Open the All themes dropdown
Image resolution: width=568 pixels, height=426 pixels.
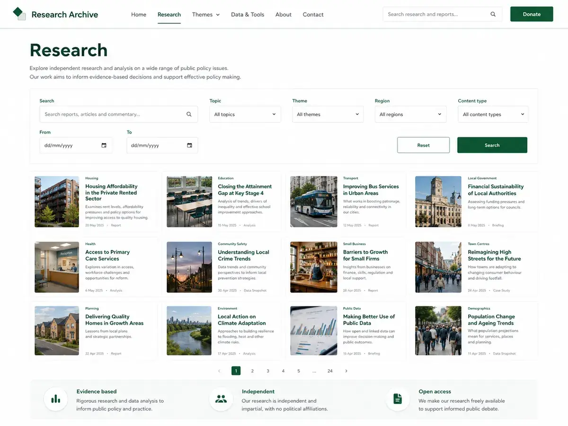coord(328,114)
